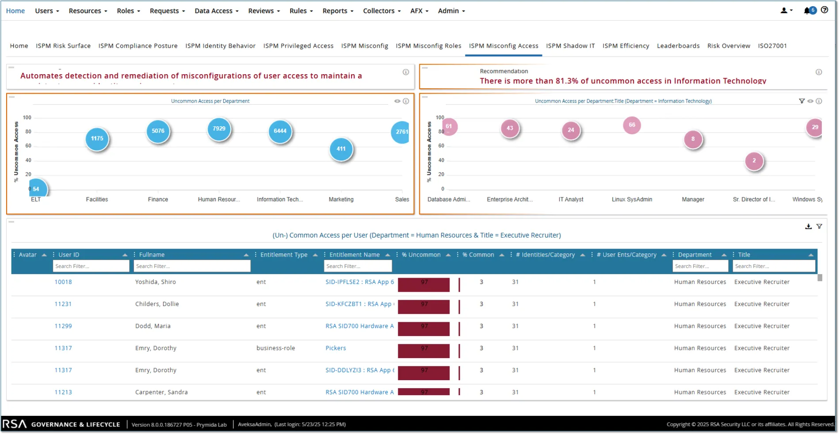Click the Department search filter field
This screenshot has width=839, height=434.
[x=700, y=266]
